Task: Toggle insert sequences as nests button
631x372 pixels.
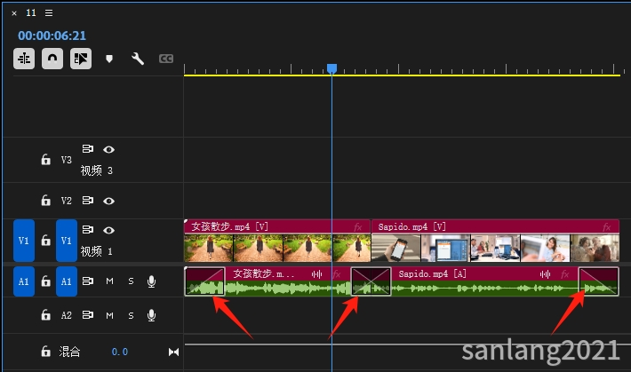Action: (24, 59)
